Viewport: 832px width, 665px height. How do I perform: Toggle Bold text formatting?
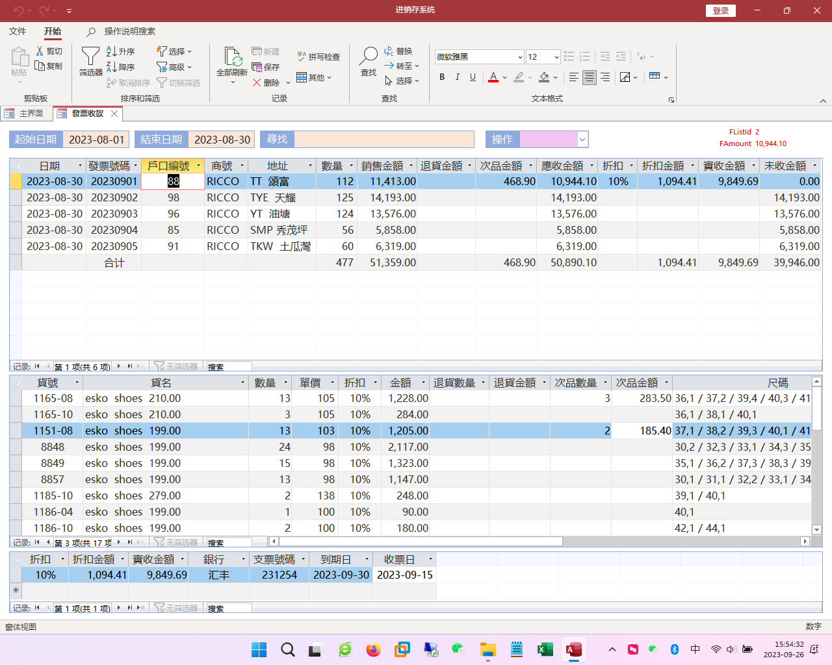coord(442,77)
